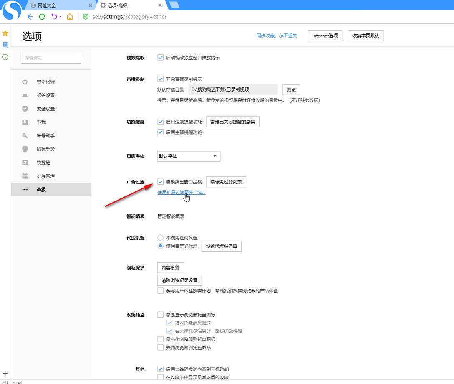Go back with the blue back arrow
Screen dimensions: 454x384
pos(30,17)
